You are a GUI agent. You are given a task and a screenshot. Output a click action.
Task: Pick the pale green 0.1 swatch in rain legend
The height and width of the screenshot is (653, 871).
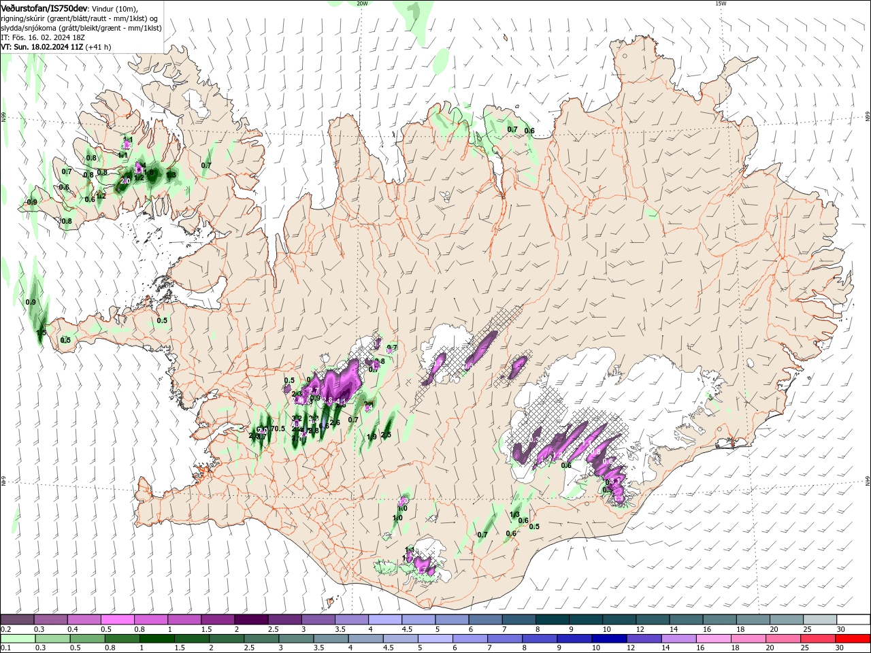(18, 639)
